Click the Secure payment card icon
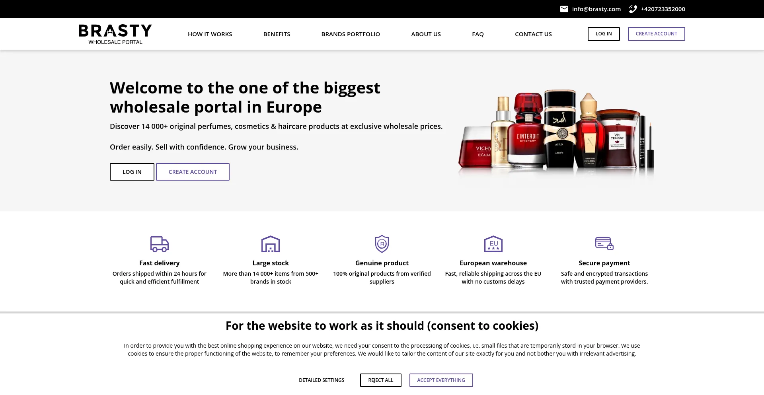Image resolution: width=764 pixels, height=395 pixels. click(604, 243)
